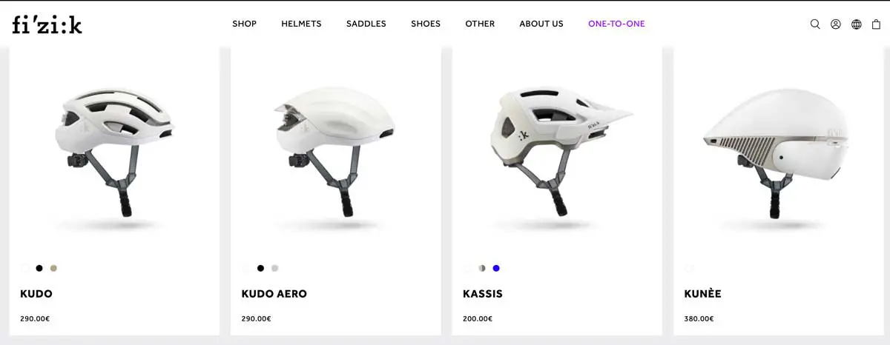Select black color swatch for KUDO
Screen dimensions: 890x345
39,268
